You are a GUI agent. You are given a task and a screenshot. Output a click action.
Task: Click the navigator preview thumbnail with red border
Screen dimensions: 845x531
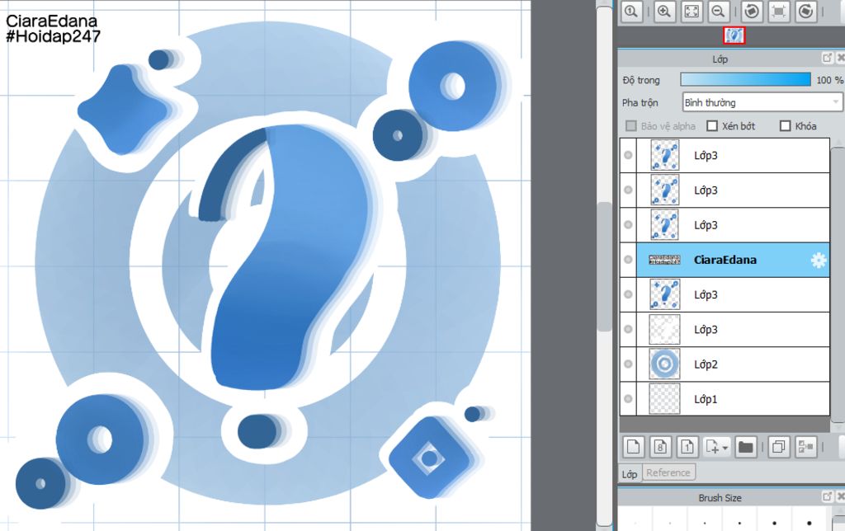[x=734, y=35]
